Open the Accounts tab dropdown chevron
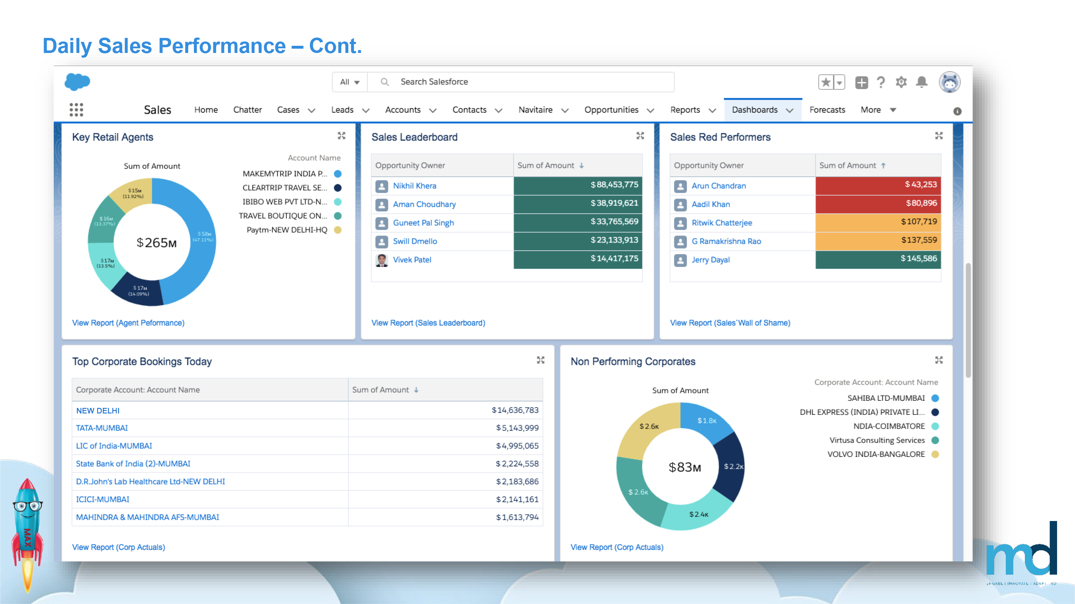Screen dimensions: 1075x604 433,111
